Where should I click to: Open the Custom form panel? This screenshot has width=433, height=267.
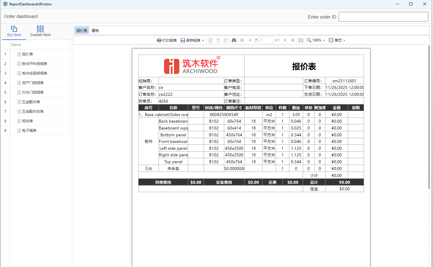click(40, 31)
